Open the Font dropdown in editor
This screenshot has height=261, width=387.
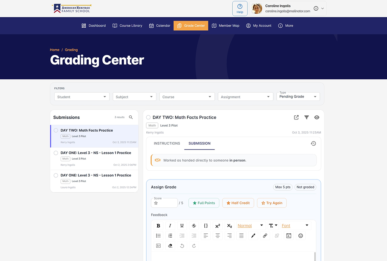[x=295, y=226]
